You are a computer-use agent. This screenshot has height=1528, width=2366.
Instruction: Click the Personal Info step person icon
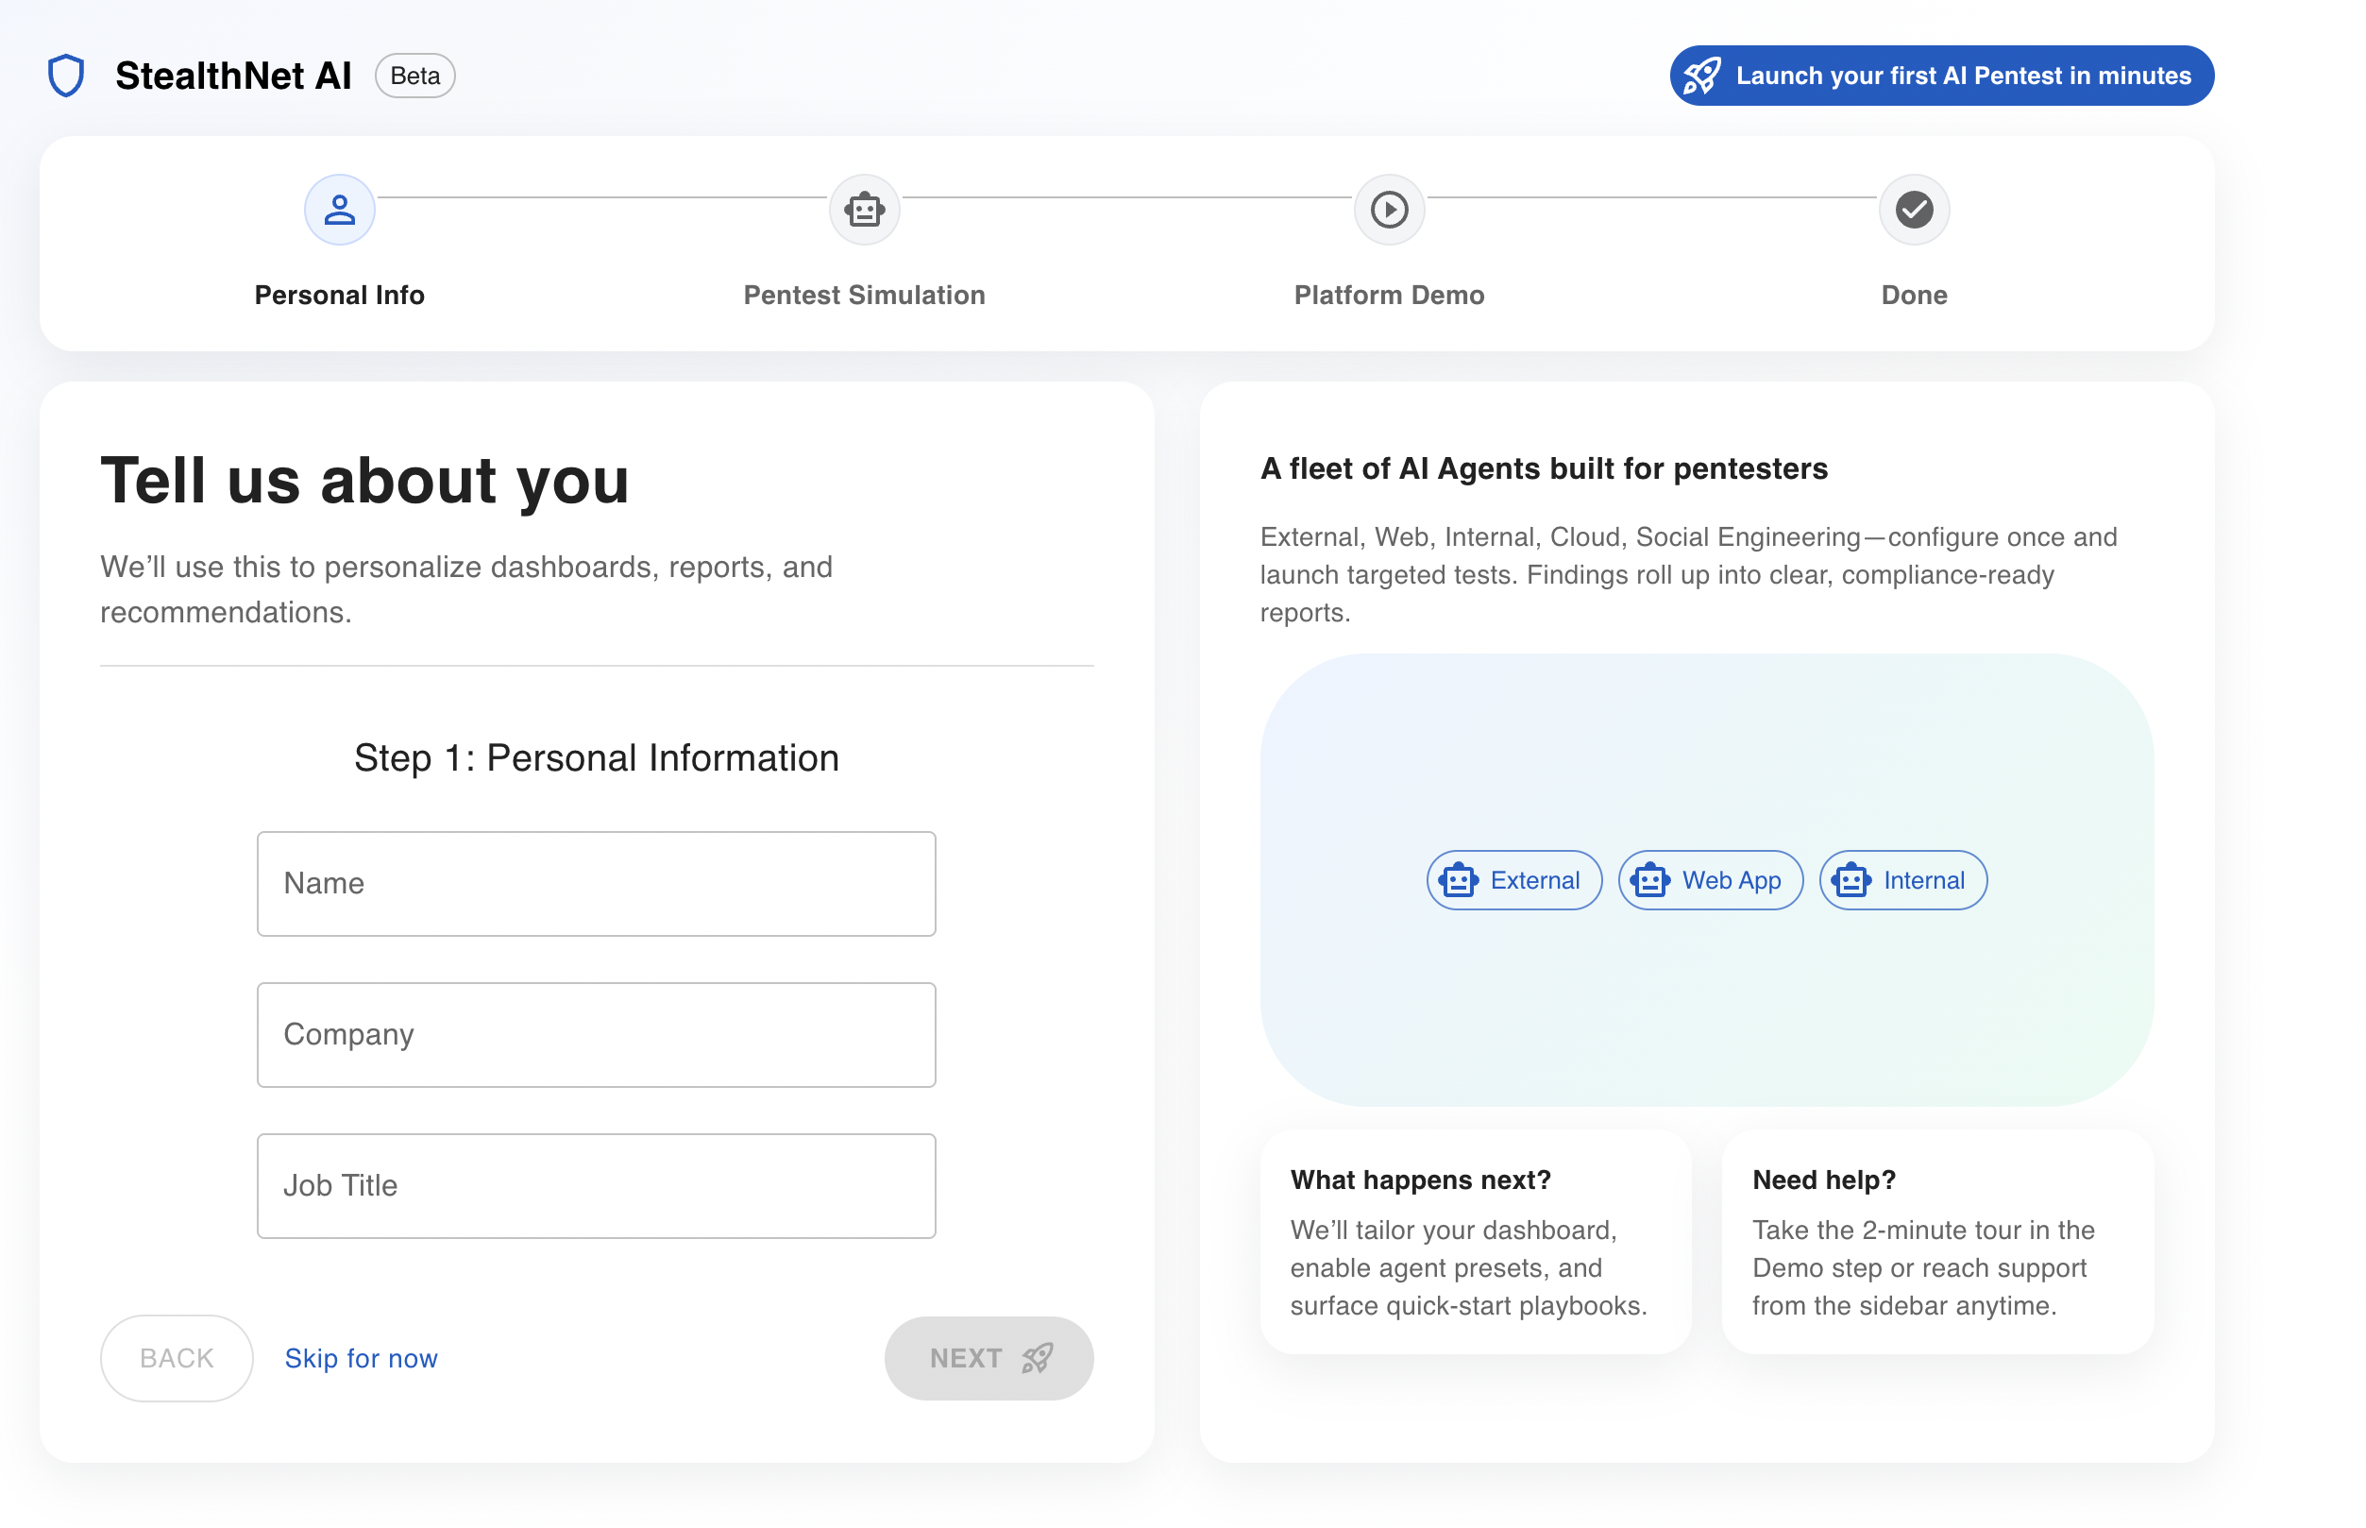pyautogui.click(x=339, y=211)
